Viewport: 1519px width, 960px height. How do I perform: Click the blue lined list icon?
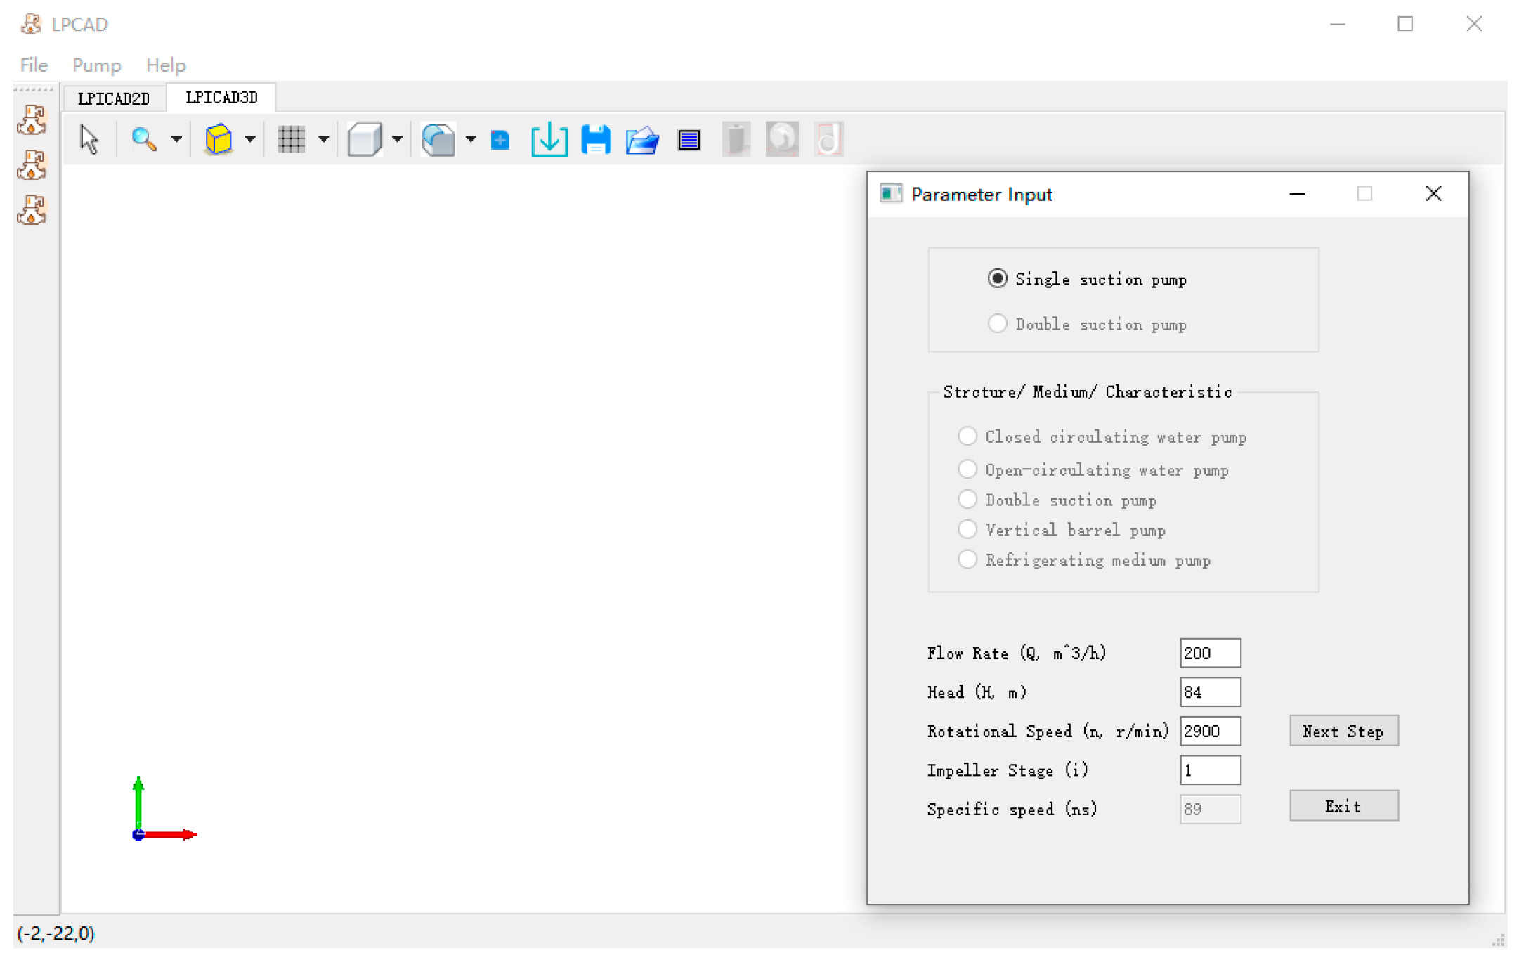pos(689,139)
